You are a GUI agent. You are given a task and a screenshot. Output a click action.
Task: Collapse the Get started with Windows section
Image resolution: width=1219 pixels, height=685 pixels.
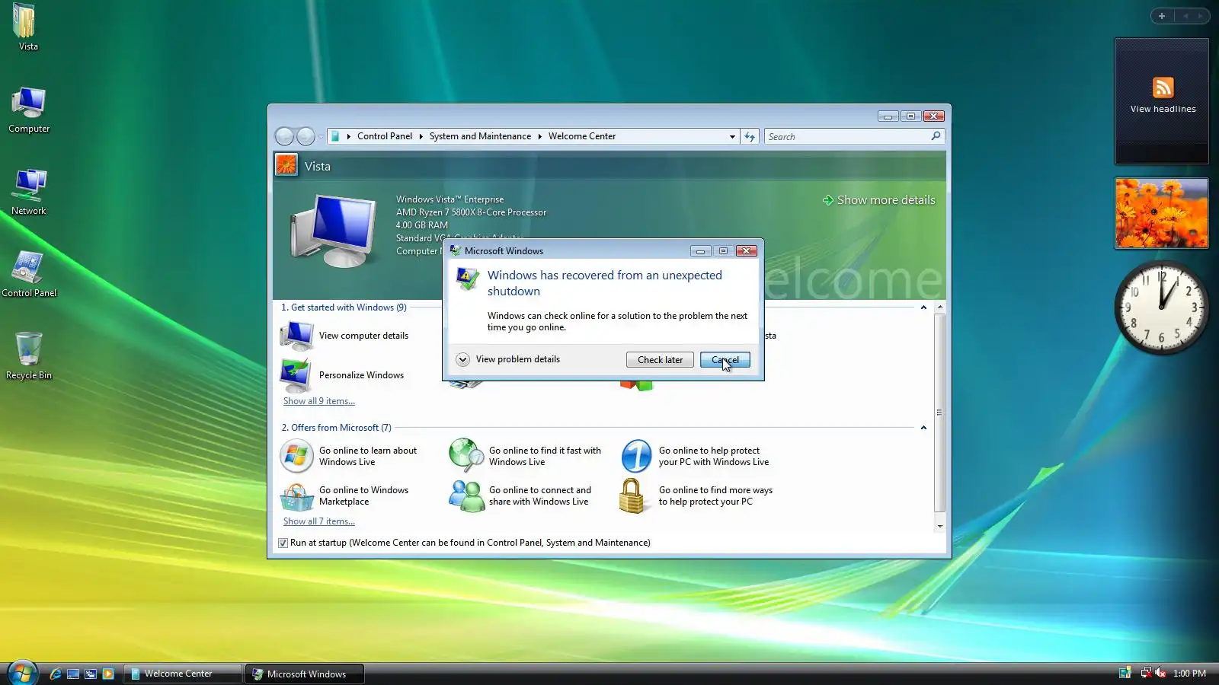[923, 307]
